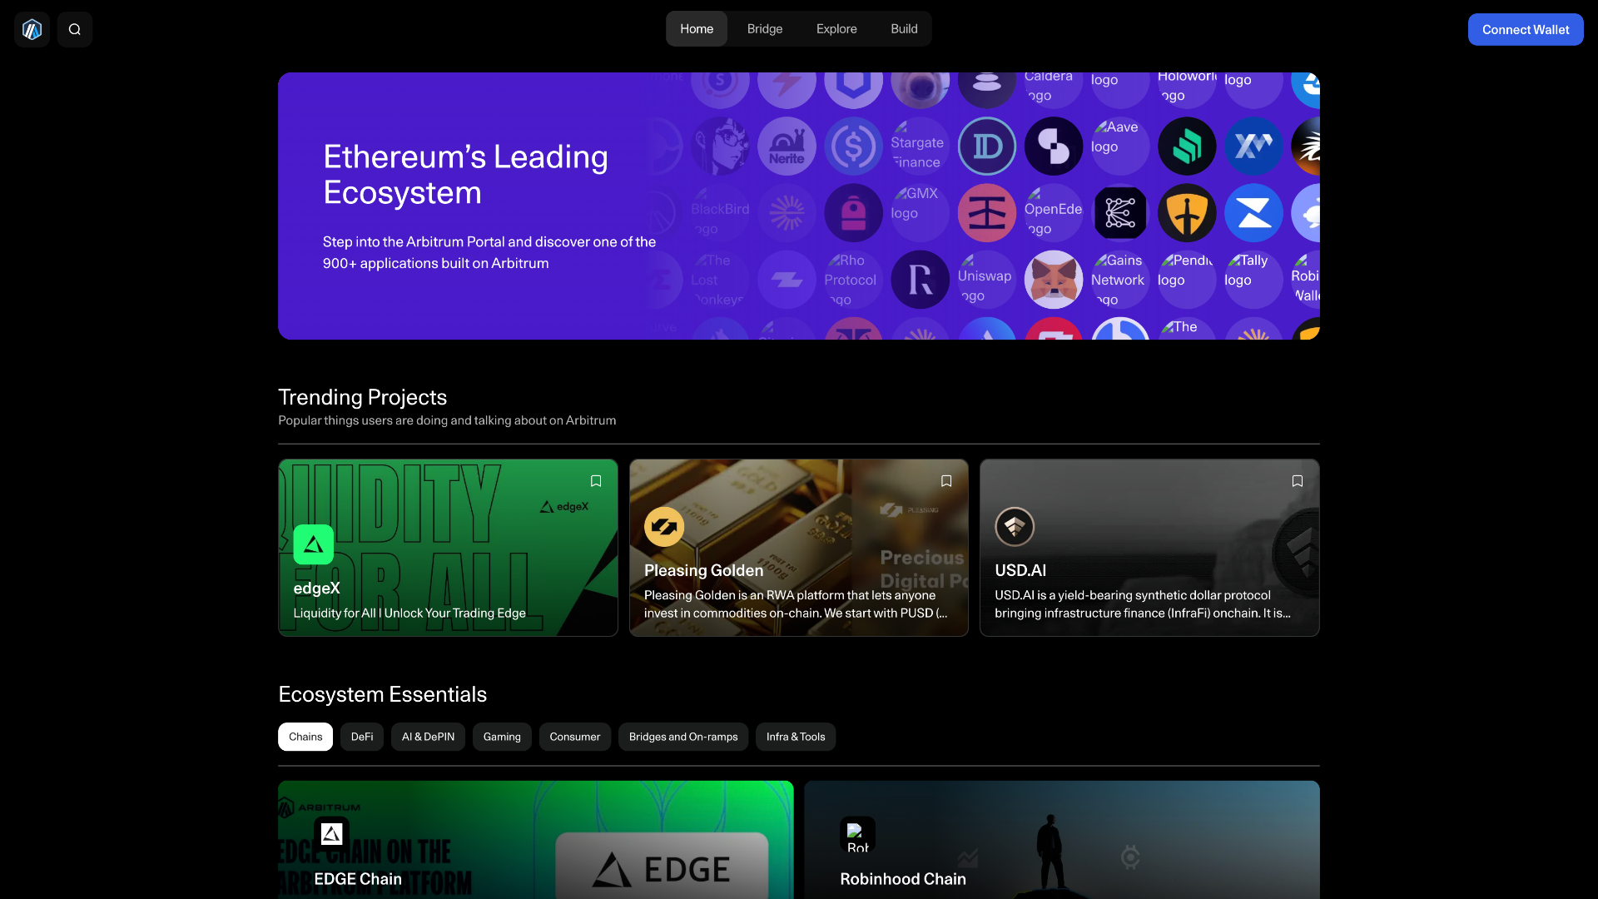Click 'Liquidity for All | Unlock Your Trading Edge'

409,613
